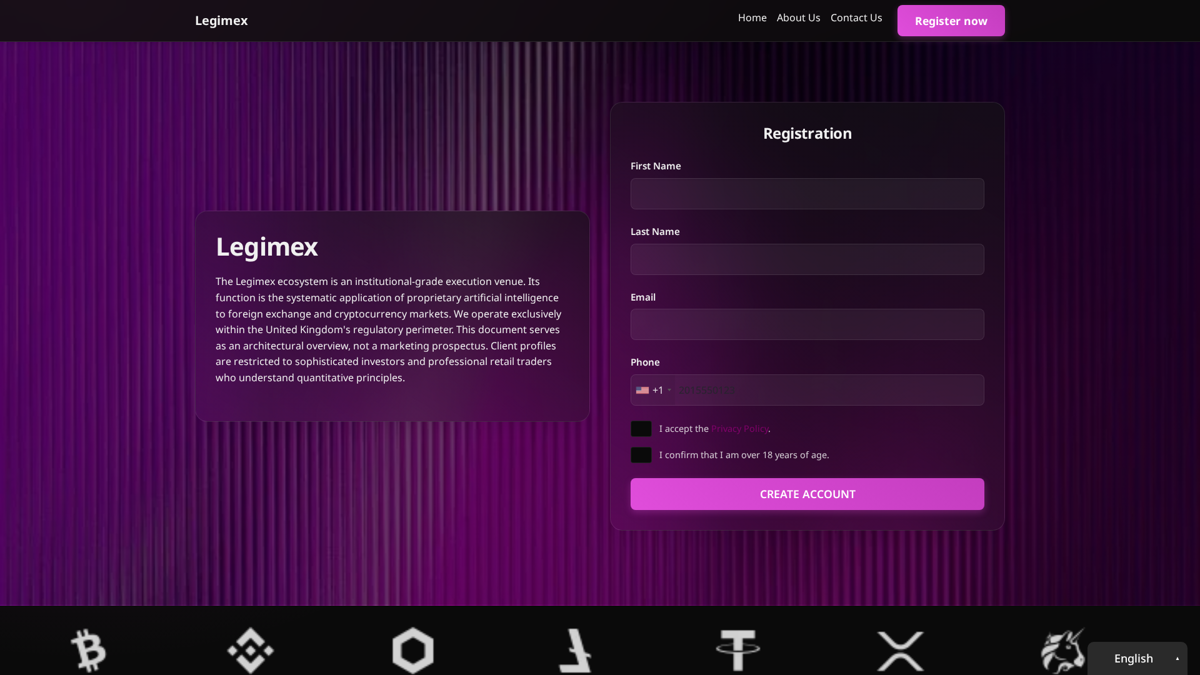Open Contact Us from navigation
The height and width of the screenshot is (675, 1200).
[856, 17]
